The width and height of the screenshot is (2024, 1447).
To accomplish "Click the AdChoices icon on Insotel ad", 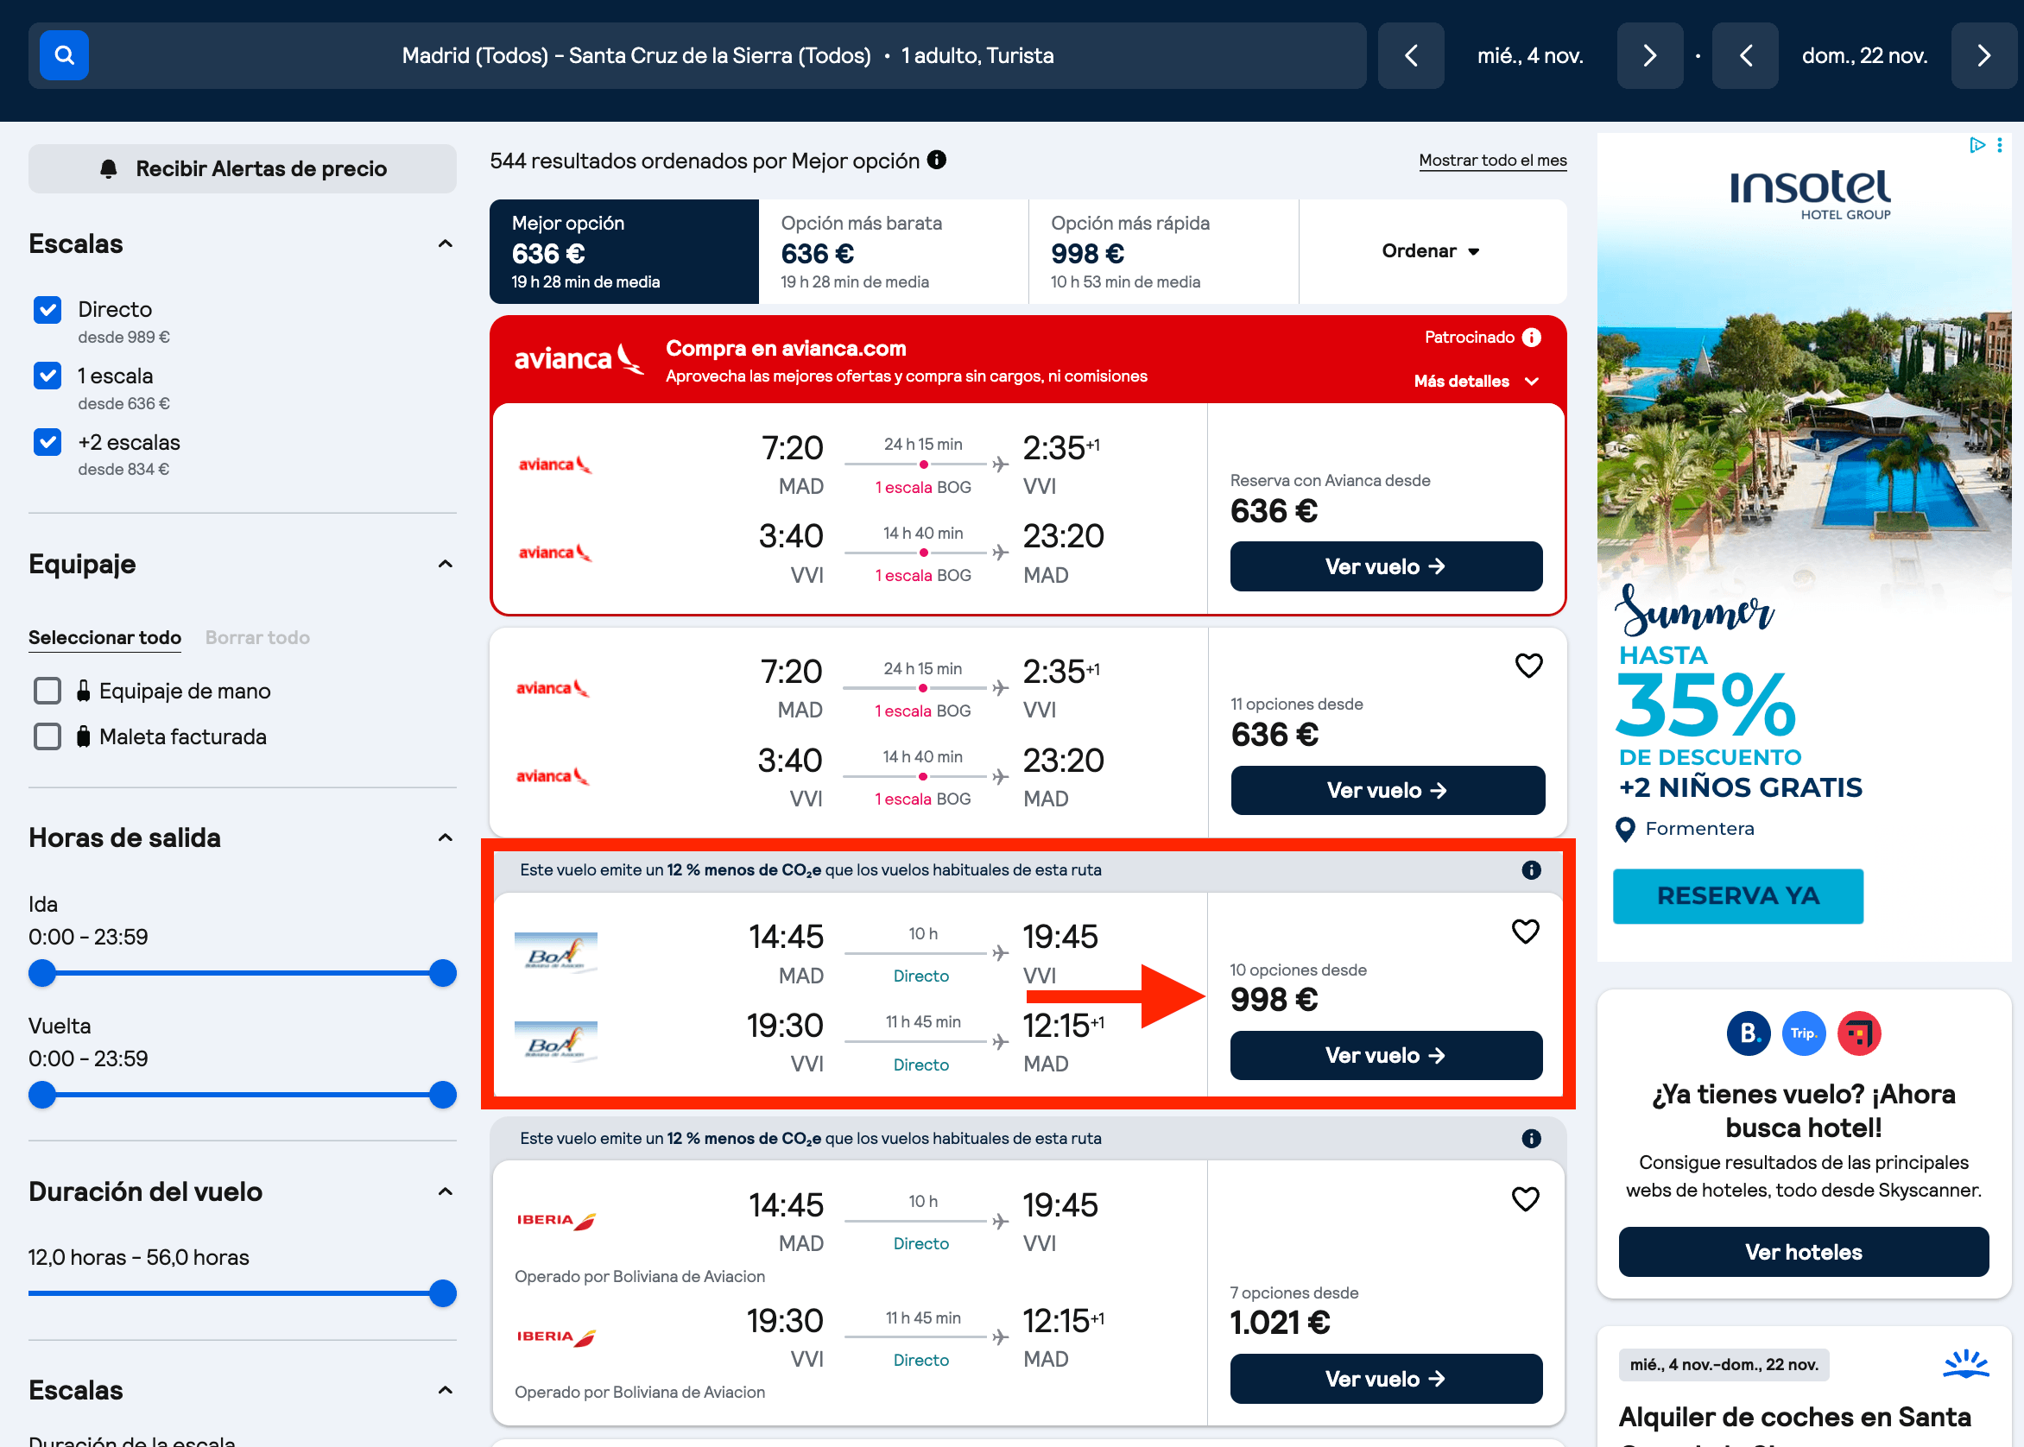I will coord(1977,145).
